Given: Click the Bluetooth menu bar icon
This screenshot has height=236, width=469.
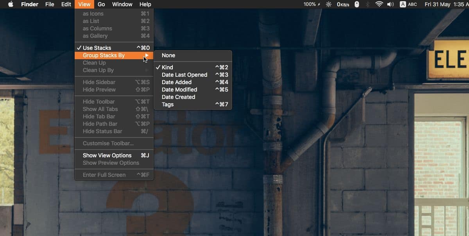Looking at the screenshot, I should click(367, 4).
